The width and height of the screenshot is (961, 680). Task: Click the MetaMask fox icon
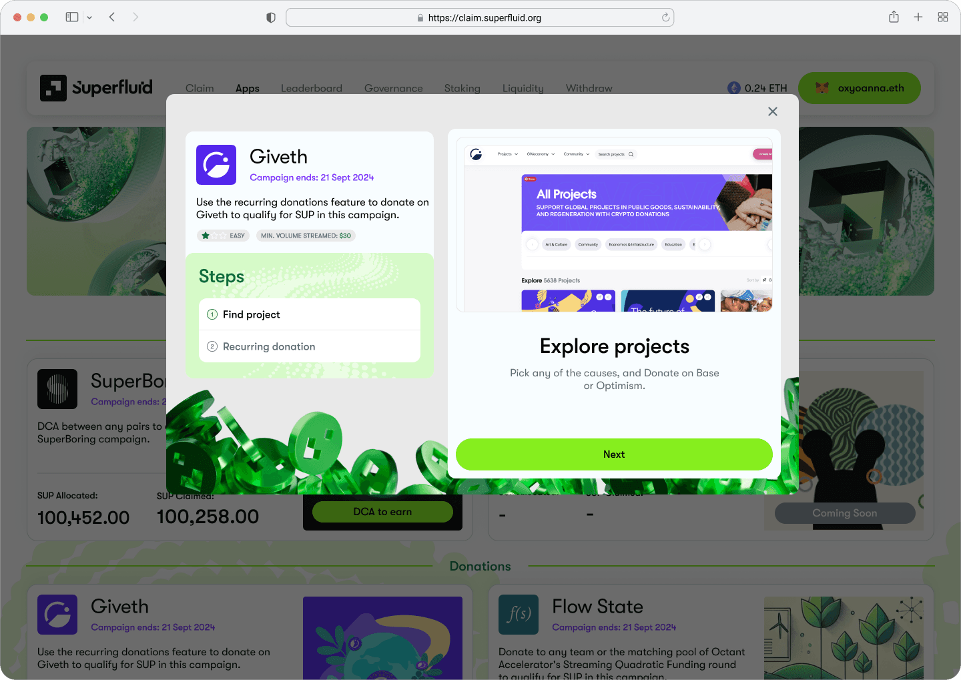click(x=822, y=88)
